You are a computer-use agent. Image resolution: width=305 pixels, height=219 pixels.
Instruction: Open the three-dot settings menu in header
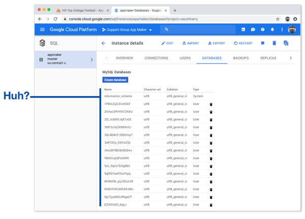tap(282, 29)
